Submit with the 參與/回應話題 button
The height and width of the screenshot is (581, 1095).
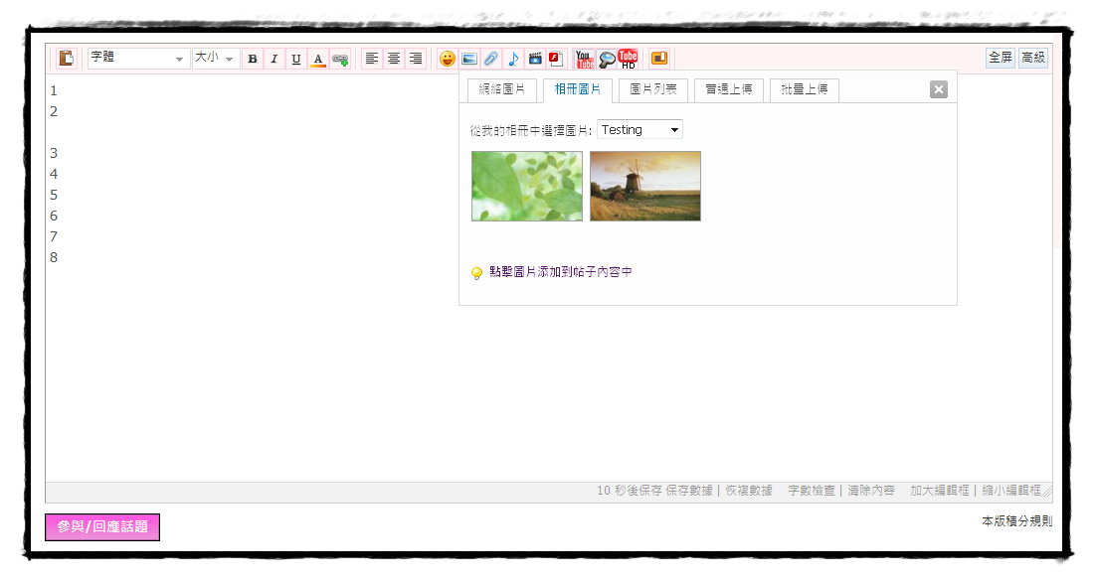(x=102, y=527)
